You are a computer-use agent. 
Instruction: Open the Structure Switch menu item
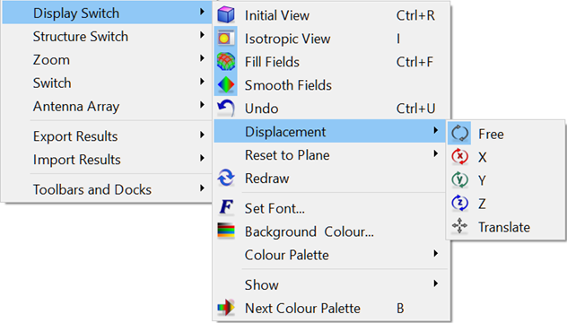(107, 36)
